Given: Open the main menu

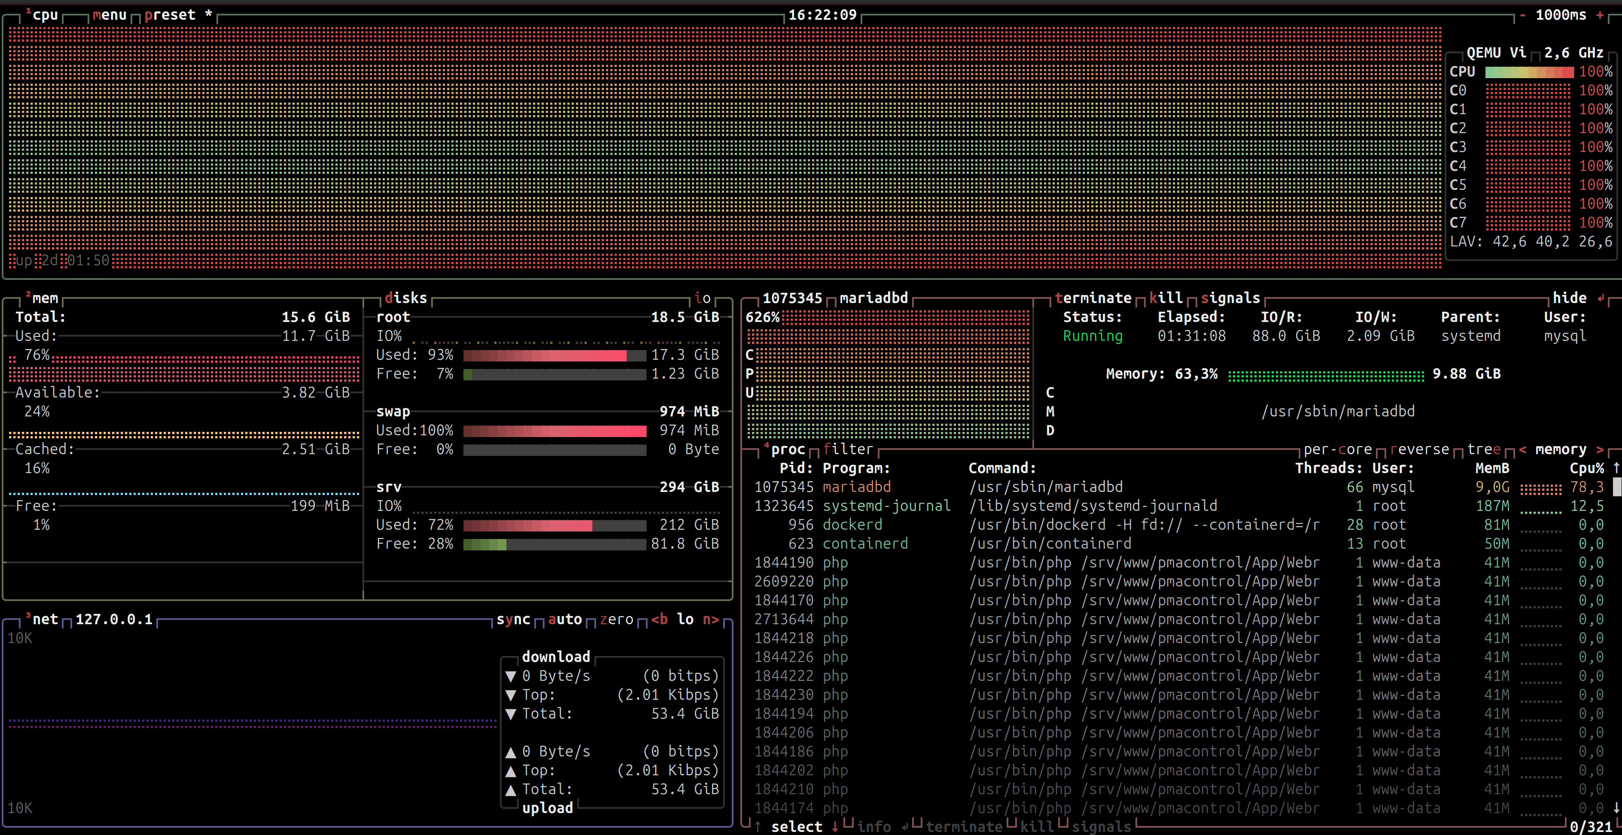Looking at the screenshot, I should [x=110, y=15].
